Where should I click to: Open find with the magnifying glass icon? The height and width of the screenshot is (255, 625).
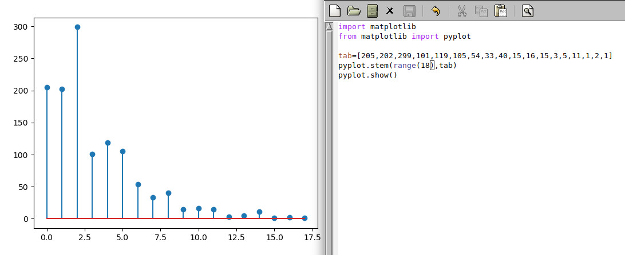527,10
